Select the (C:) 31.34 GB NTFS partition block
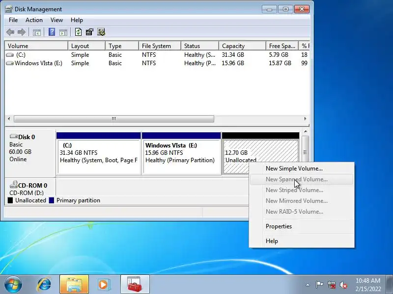 click(99, 153)
